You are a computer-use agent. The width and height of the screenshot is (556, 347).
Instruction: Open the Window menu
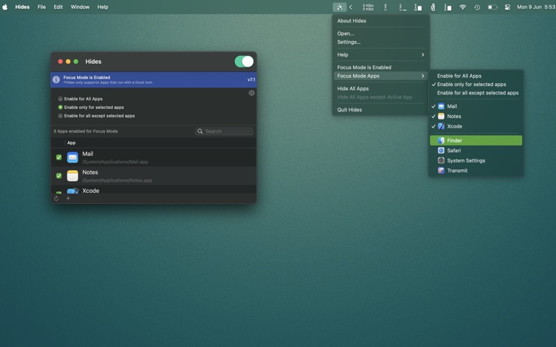[x=80, y=7]
